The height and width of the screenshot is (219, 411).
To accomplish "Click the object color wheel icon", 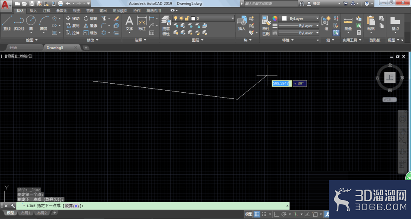I will [275, 18].
